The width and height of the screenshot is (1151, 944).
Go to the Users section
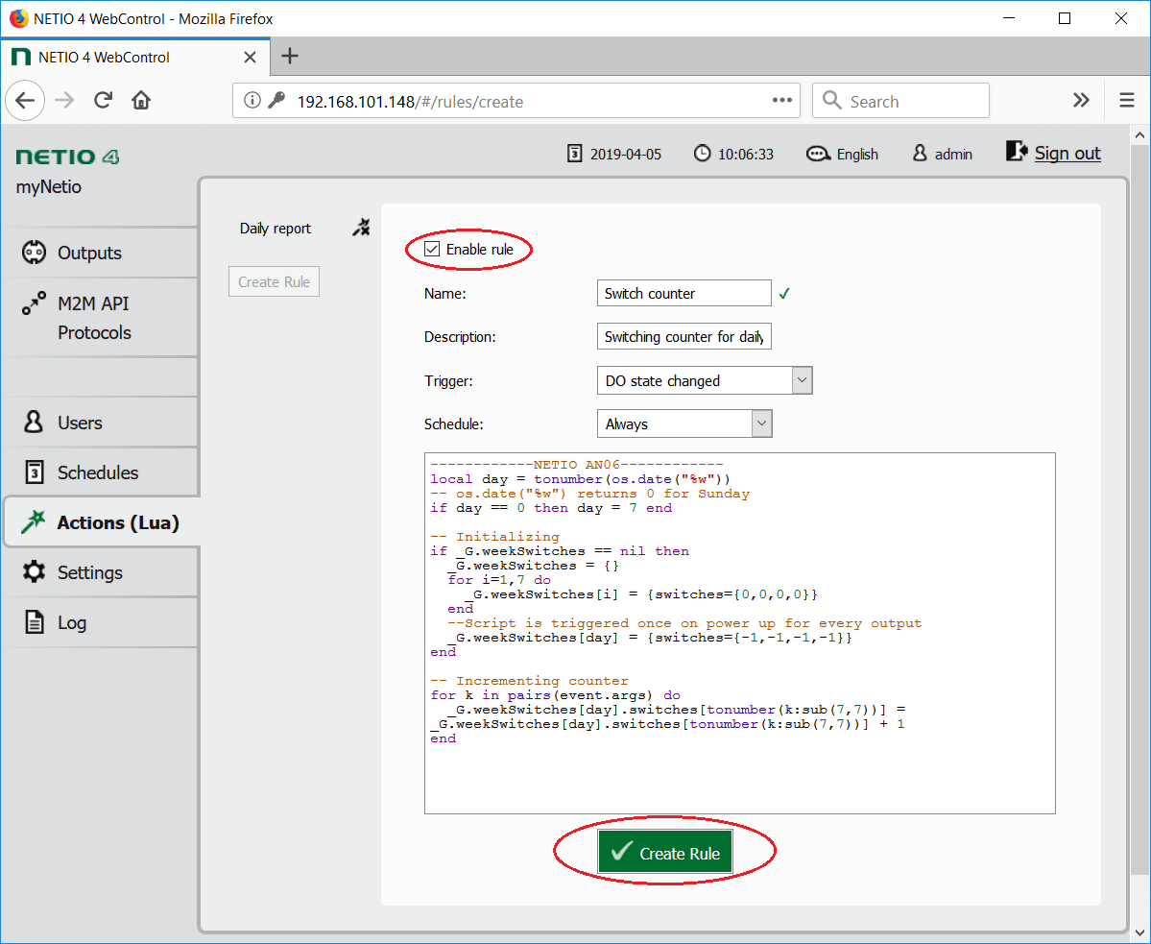tap(101, 423)
